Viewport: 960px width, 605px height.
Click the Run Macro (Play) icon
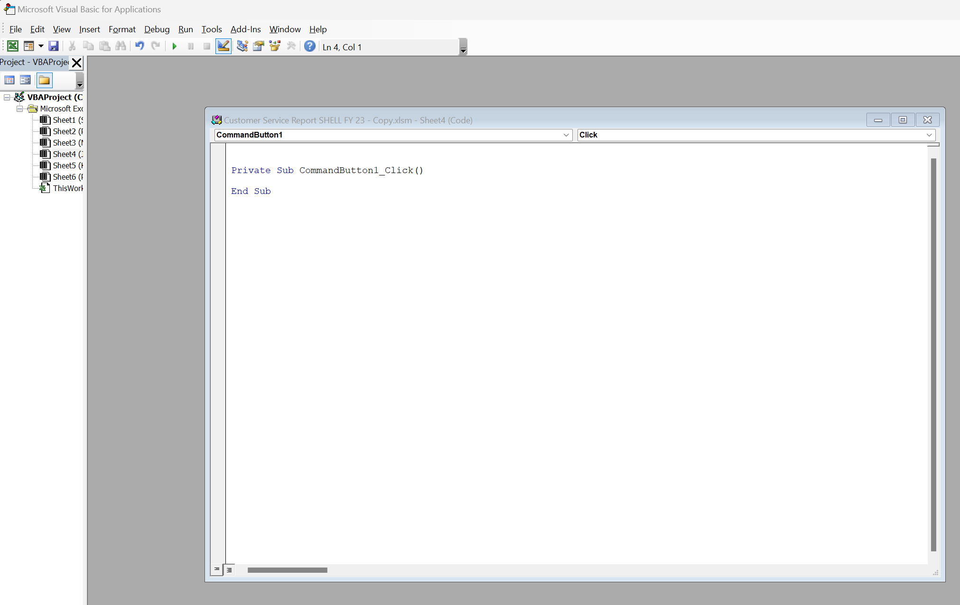174,46
